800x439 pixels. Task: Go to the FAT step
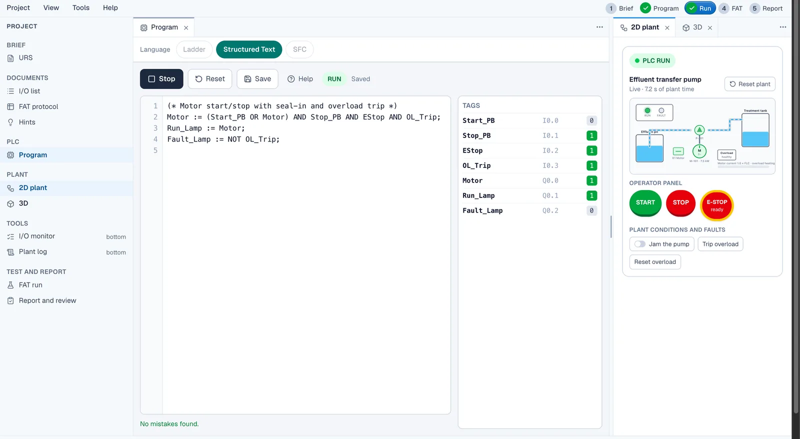click(730, 8)
